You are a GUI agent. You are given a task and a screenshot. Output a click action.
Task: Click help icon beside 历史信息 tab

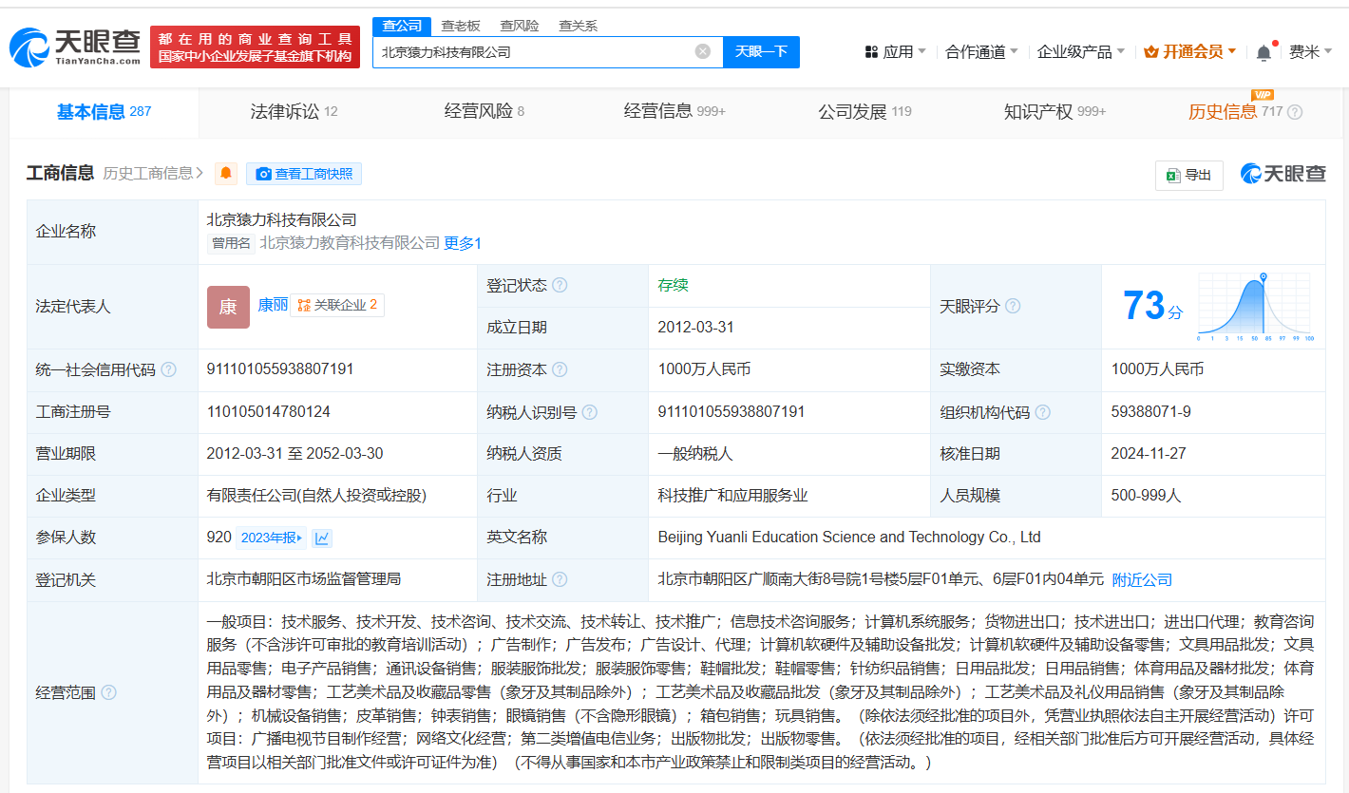click(1295, 112)
